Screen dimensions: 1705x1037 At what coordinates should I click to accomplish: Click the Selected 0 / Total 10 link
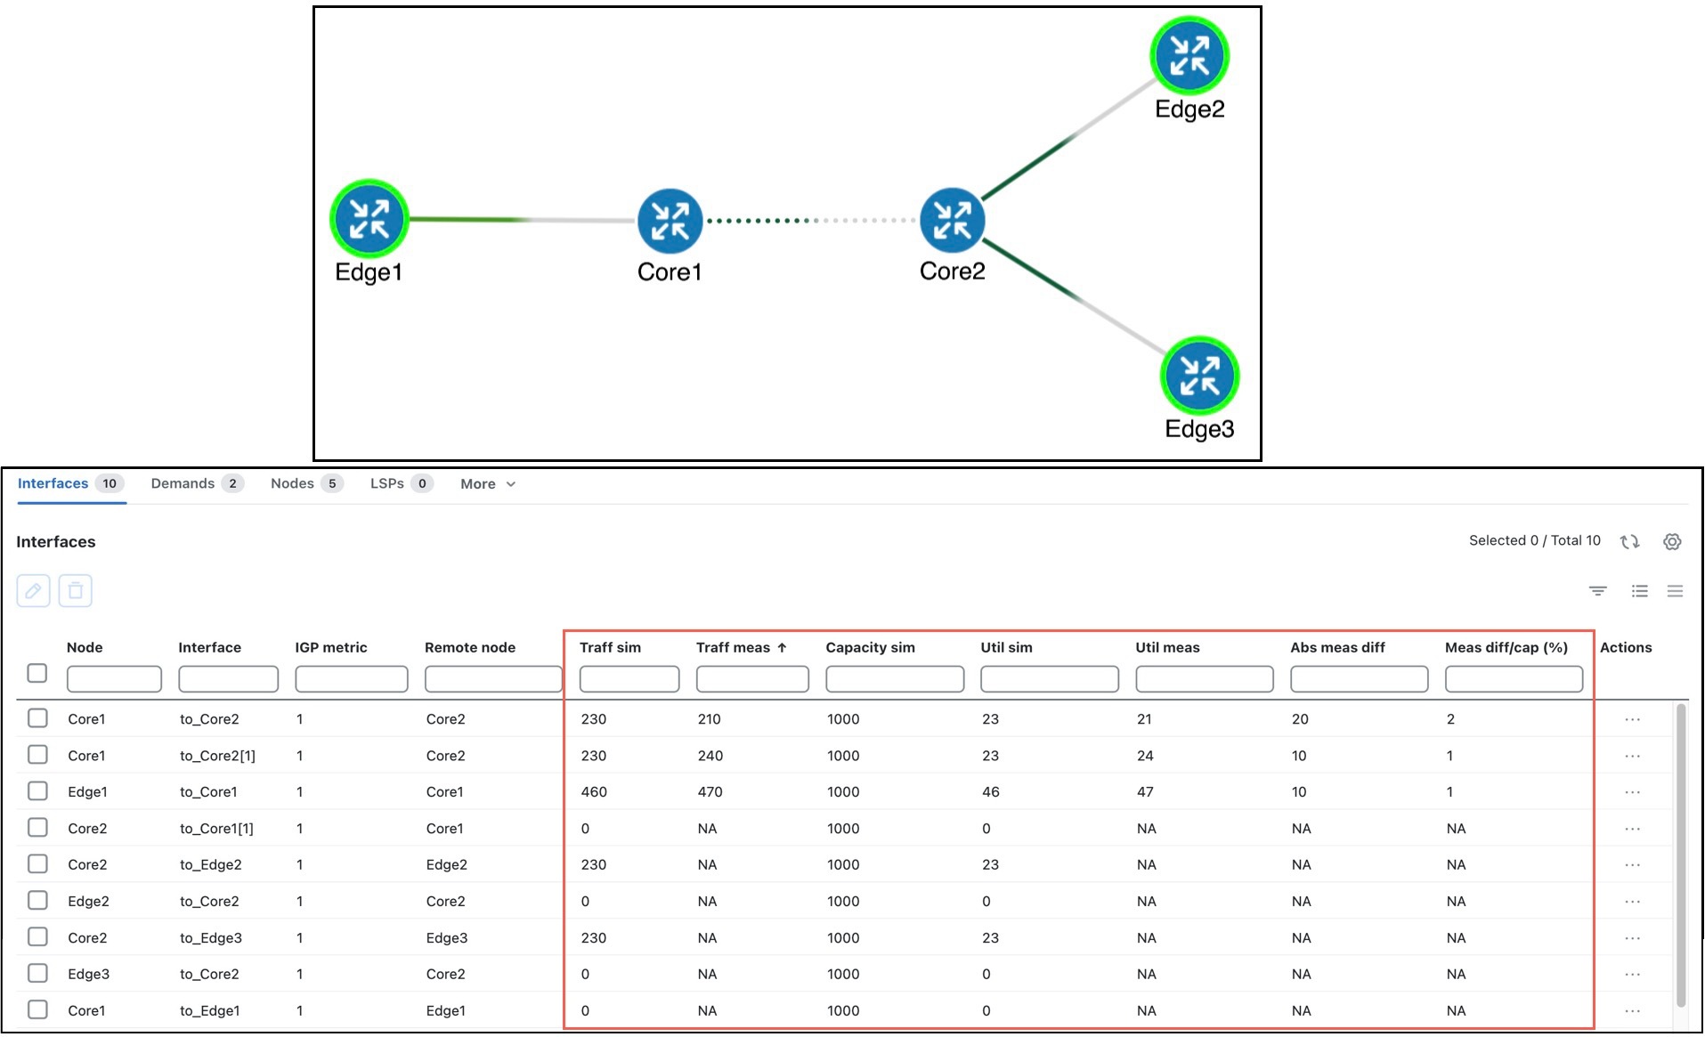tap(1533, 540)
